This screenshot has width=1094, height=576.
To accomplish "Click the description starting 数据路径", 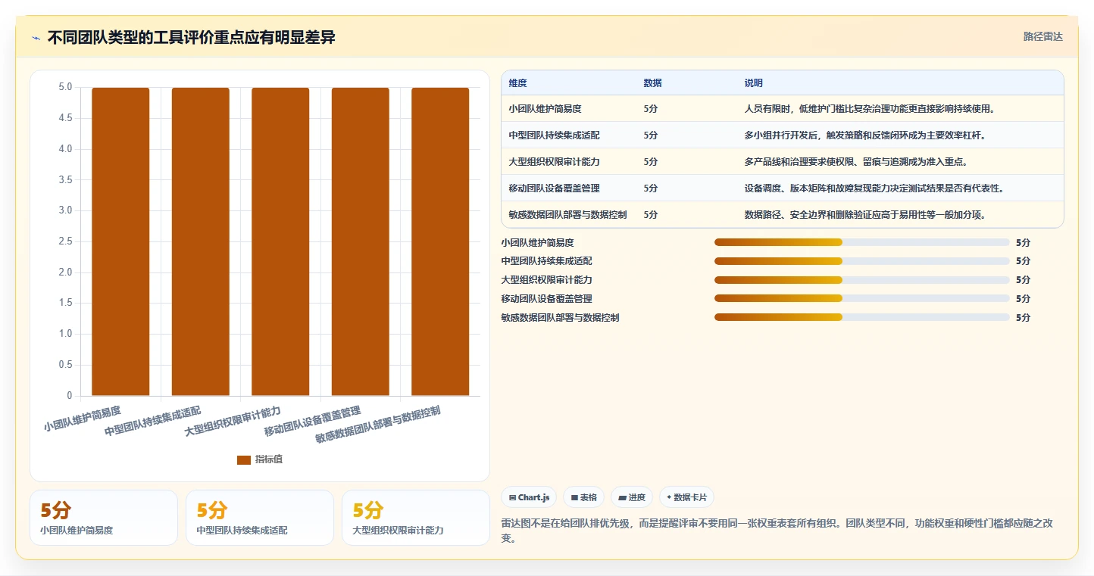I will pos(864,215).
